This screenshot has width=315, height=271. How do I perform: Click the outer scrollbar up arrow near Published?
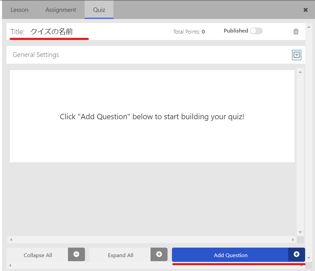click(x=309, y=27)
